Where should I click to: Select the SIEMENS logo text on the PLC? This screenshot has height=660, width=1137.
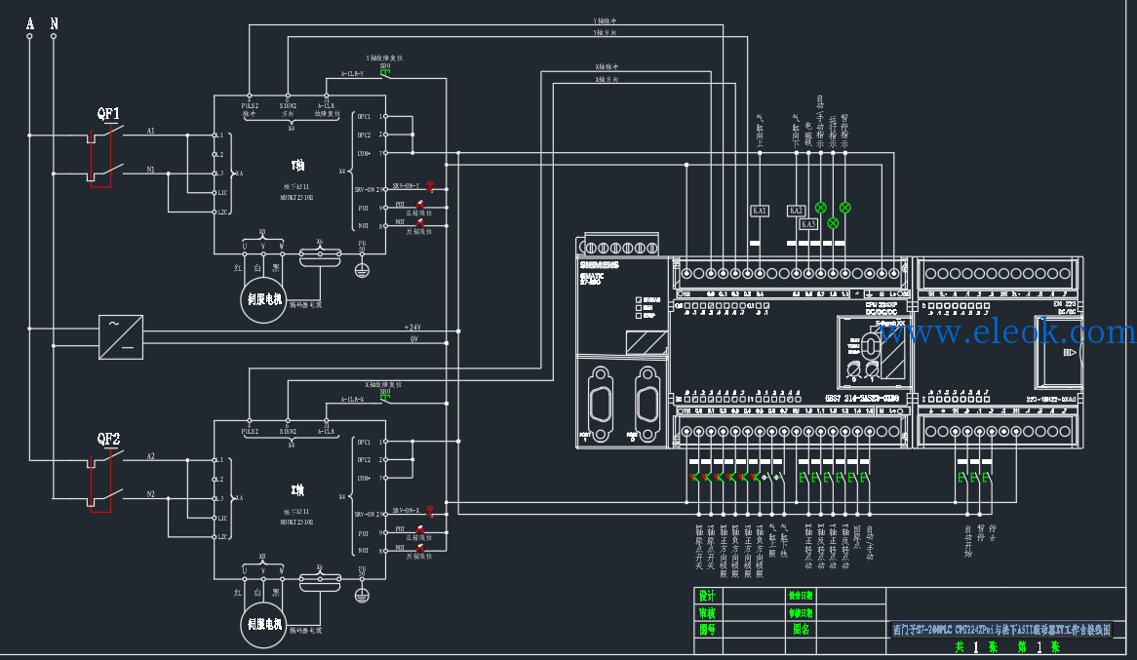click(x=599, y=265)
